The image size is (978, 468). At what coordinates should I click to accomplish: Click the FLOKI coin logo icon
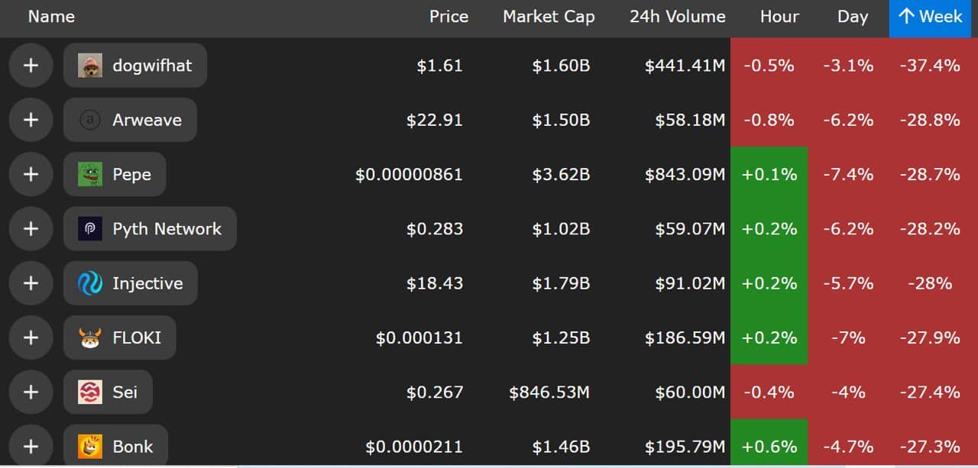click(90, 337)
